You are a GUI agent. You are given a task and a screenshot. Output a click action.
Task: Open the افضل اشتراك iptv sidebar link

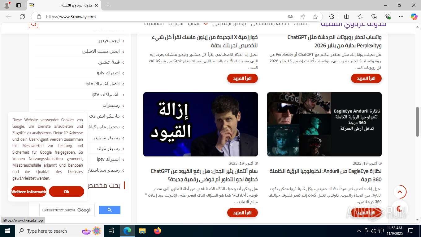[102, 84]
